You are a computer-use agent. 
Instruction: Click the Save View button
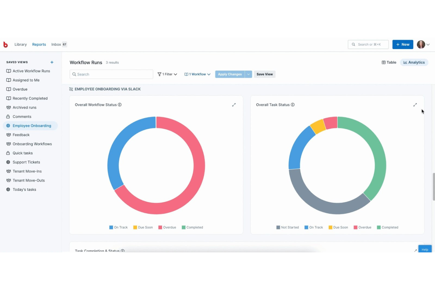coord(265,74)
